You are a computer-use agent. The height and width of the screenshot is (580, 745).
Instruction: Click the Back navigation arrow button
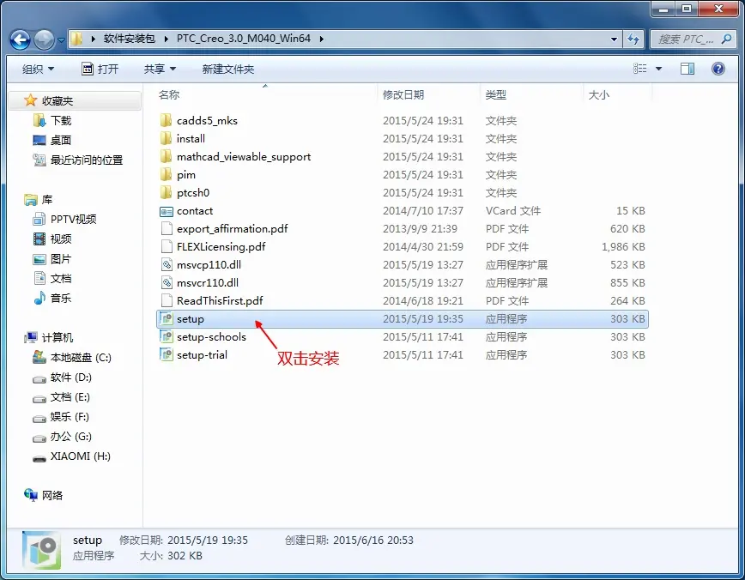click(x=20, y=39)
